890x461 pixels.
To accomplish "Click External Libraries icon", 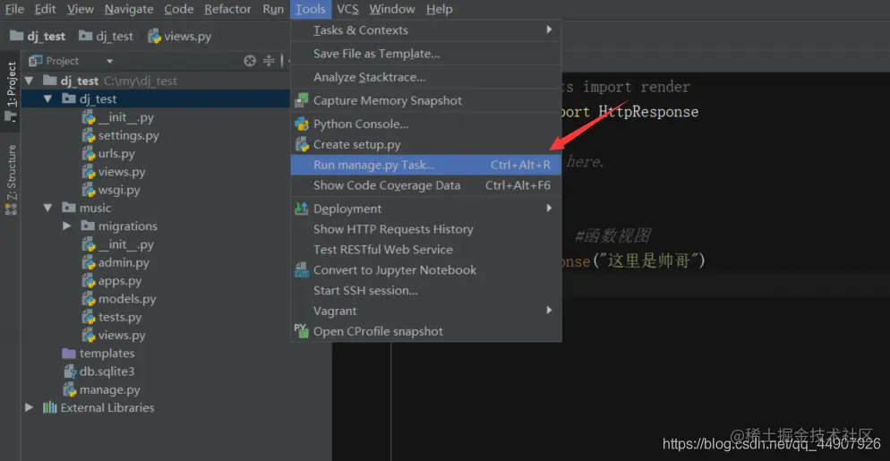I will pyautogui.click(x=50, y=407).
